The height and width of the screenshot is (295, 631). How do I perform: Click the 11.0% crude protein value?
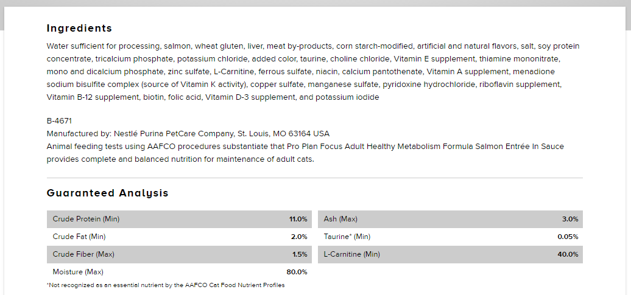[298, 219]
